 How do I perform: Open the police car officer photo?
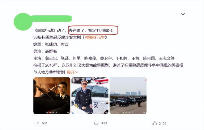click(90, 96)
